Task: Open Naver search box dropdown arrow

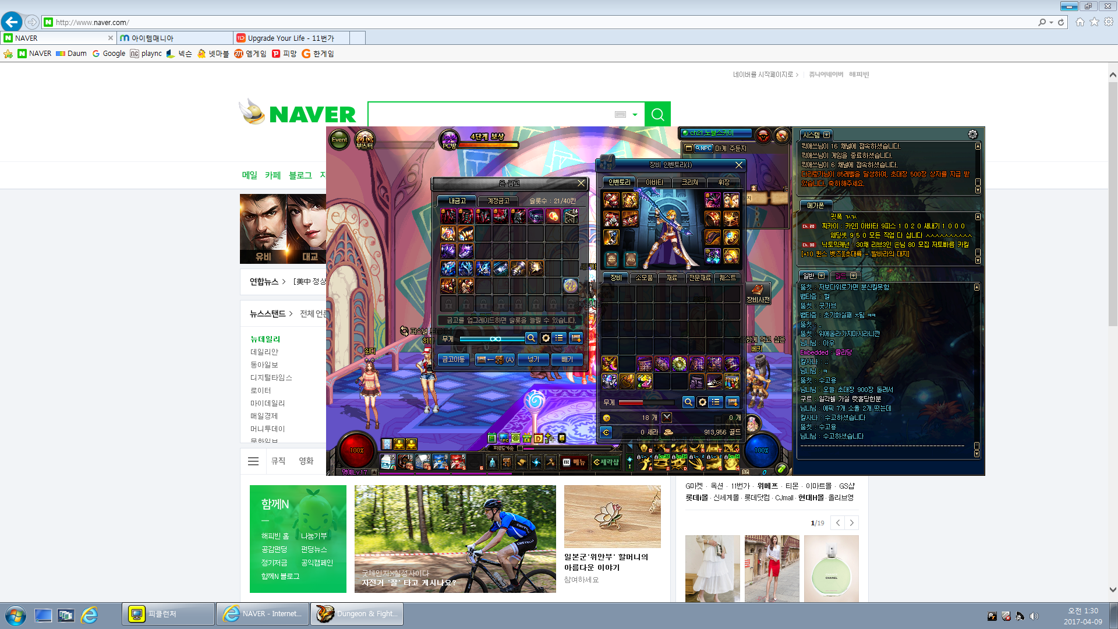Action: click(x=635, y=115)
